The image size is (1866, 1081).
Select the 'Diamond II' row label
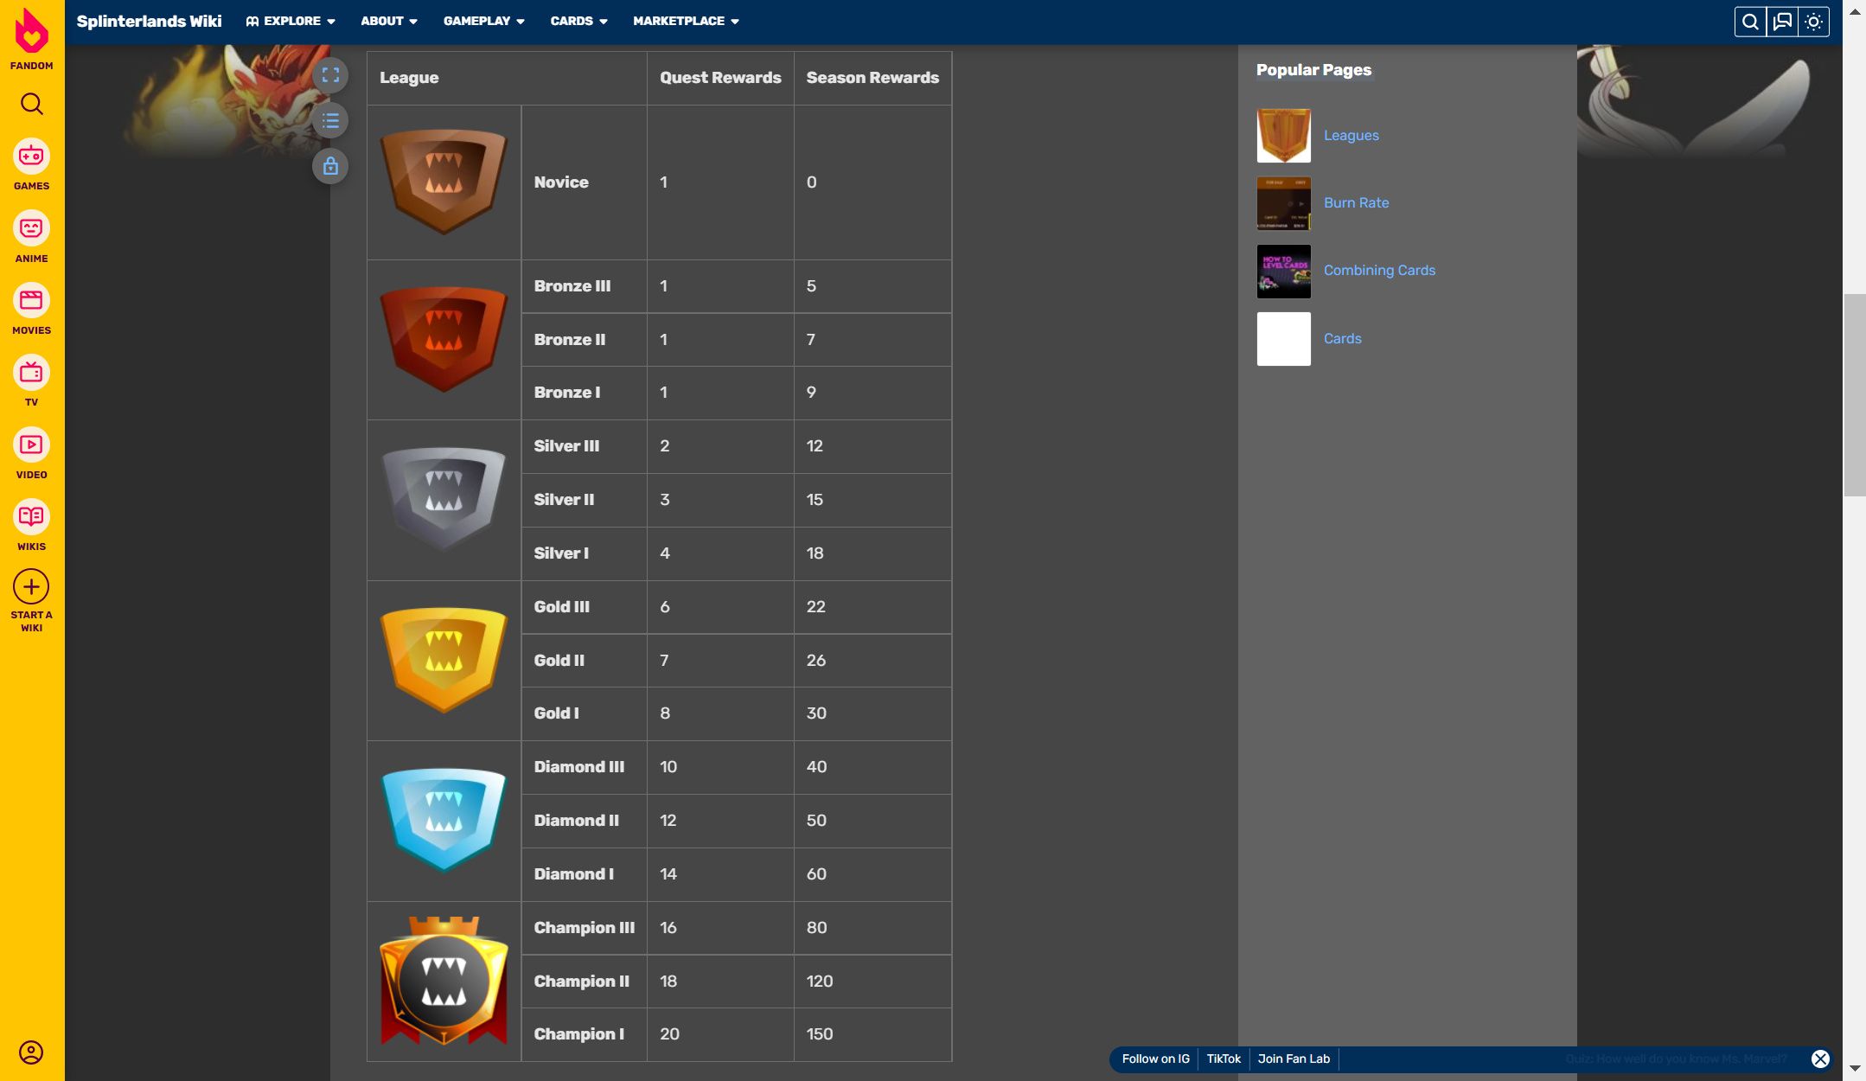(576, 821)
